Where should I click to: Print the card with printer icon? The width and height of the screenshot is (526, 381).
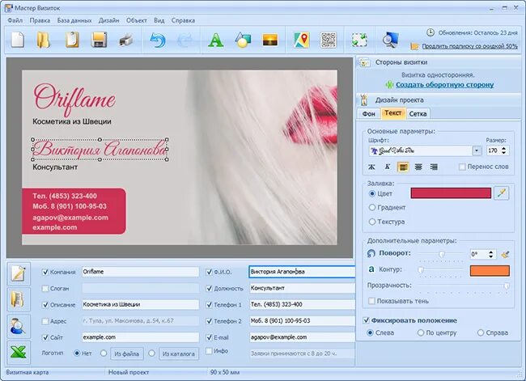[126, 40]
